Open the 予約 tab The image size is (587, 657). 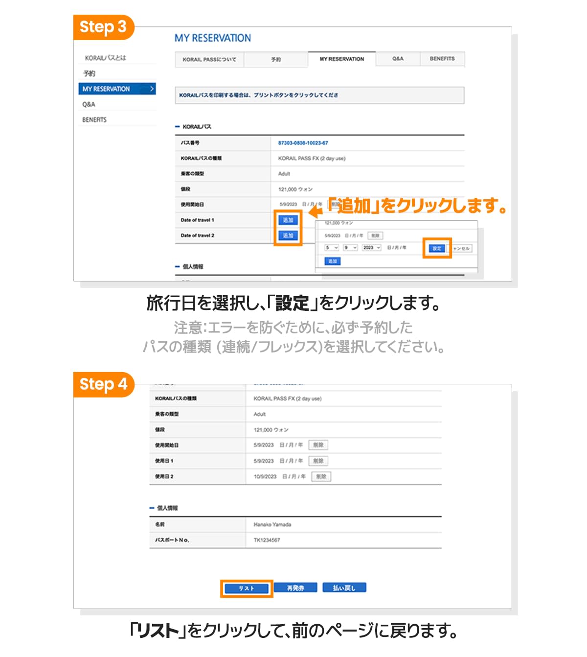tap(276, 59)
